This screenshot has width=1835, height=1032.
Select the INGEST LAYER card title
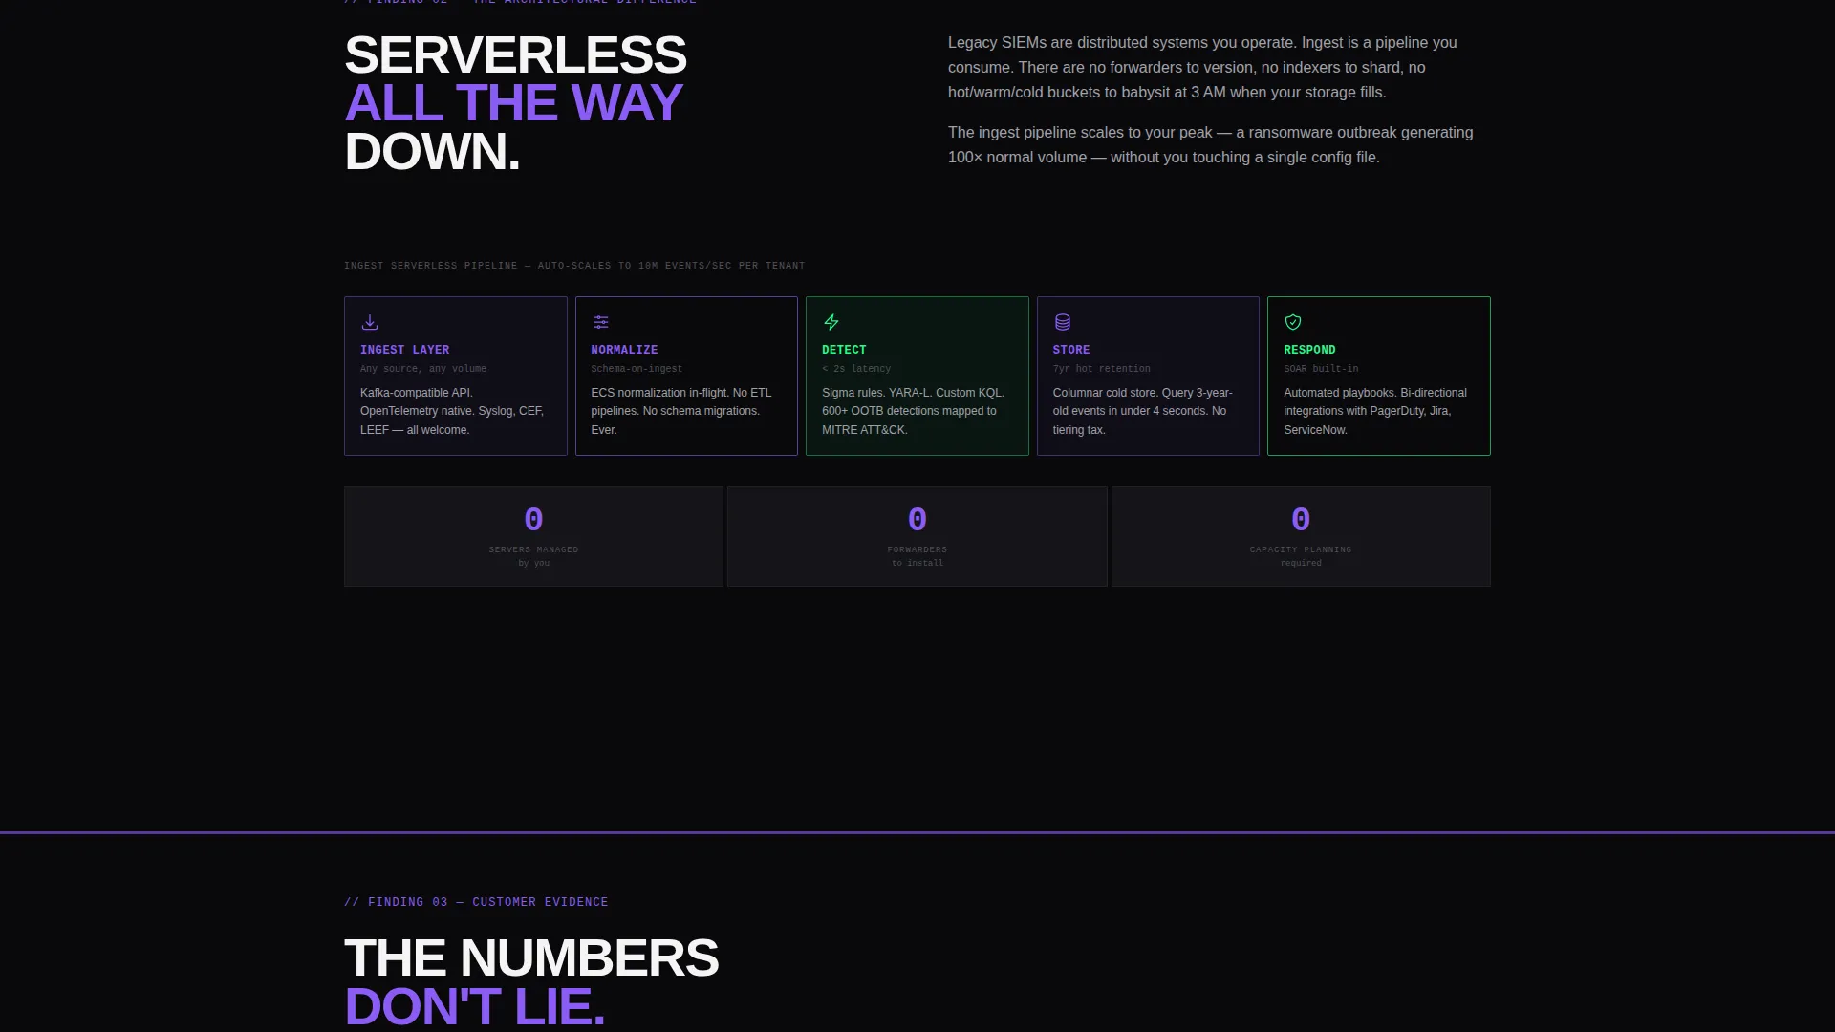404,350
